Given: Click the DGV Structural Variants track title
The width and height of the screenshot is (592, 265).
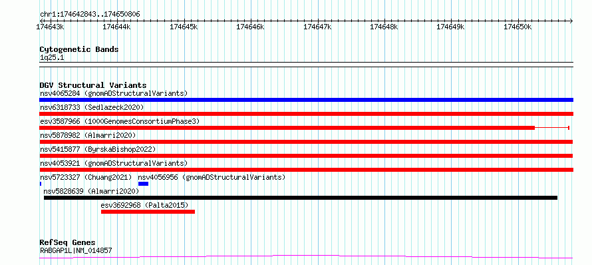Looking at the screenshot, I should point(93,85).
